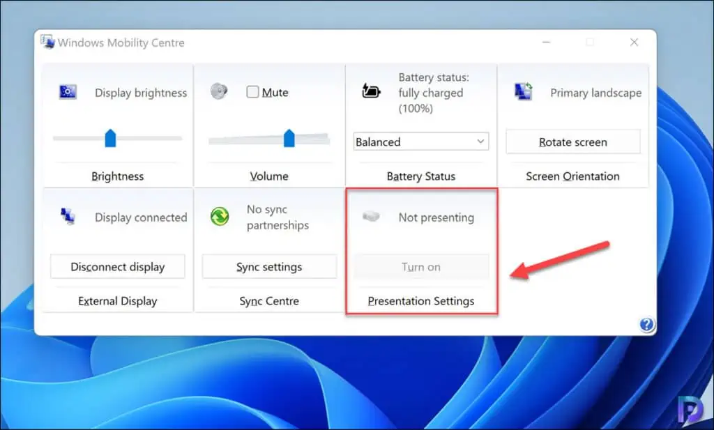Click the screen orientation icon
The height and width of the screenshot is (430, 714).
coord(524,91)
